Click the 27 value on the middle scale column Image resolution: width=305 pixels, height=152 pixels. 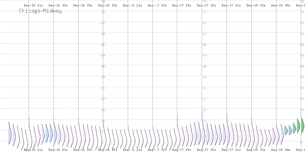[205, 99]
